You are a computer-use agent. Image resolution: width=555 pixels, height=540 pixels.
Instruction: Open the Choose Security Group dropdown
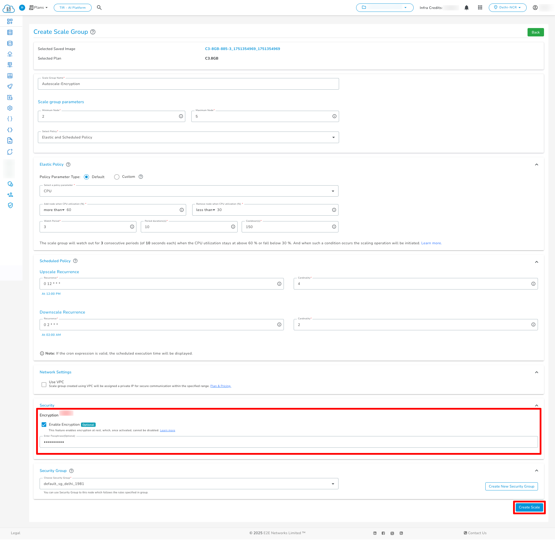pos(333,484)
